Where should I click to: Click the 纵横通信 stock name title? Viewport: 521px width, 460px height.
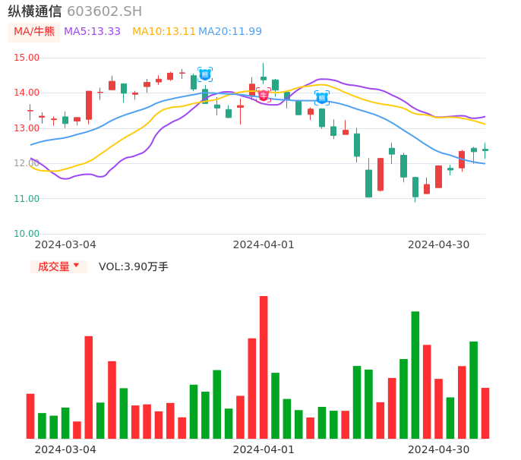click(35, 11)
